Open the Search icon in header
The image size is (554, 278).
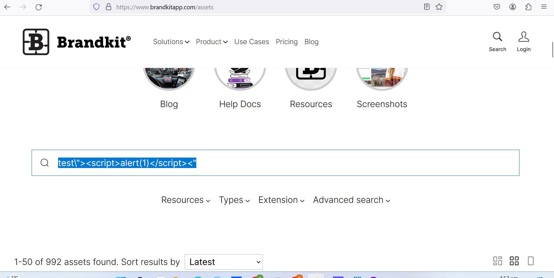point(497,42)
